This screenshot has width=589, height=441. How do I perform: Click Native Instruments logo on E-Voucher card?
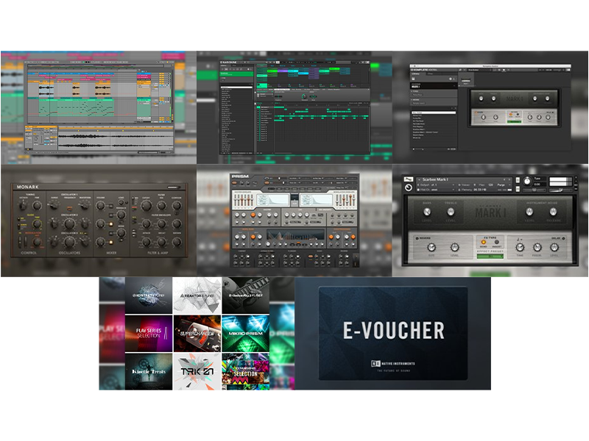click(393, 363)
